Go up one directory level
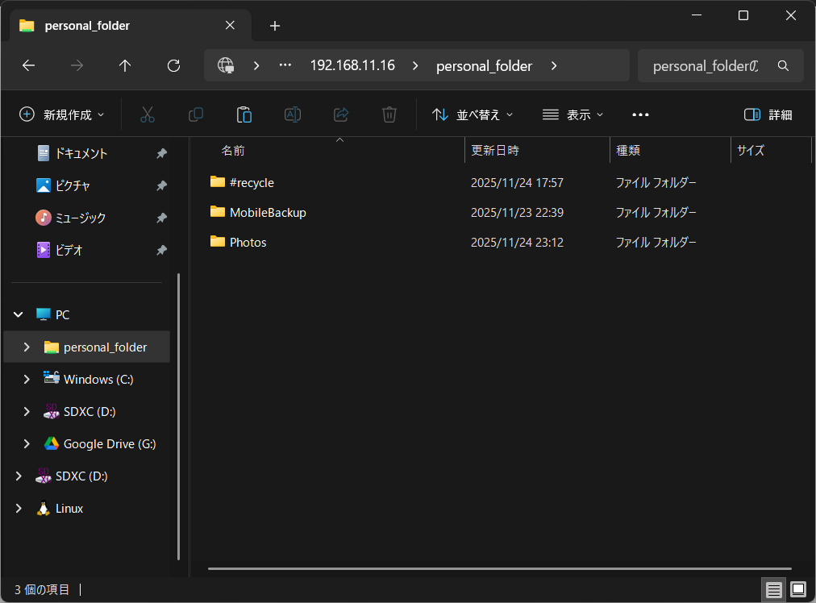Image resolution: width=816 pixels, height=603 pixels. point(125,66)
